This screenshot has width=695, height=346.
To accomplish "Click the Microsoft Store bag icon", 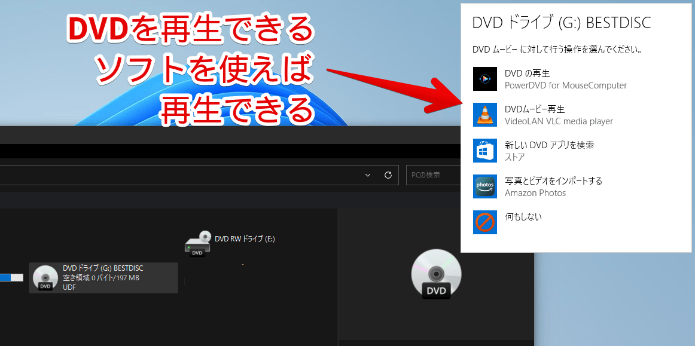I will 484,151.
